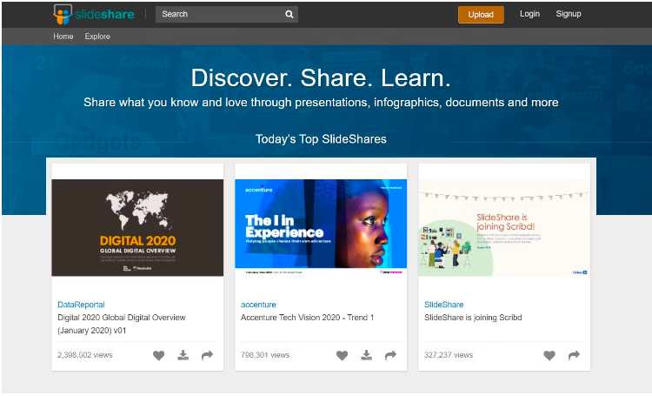This screenshot has height=396, width=652.
Task: Visit the DataReportal author link
Action: 81,305
